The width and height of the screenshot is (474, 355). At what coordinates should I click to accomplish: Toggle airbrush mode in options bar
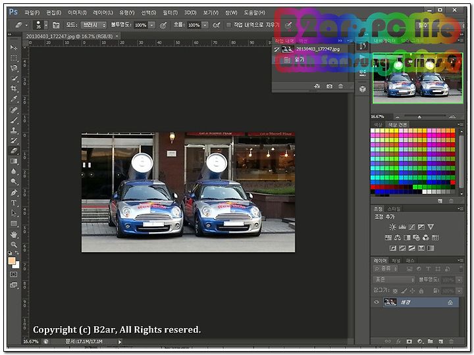[217, 25]
